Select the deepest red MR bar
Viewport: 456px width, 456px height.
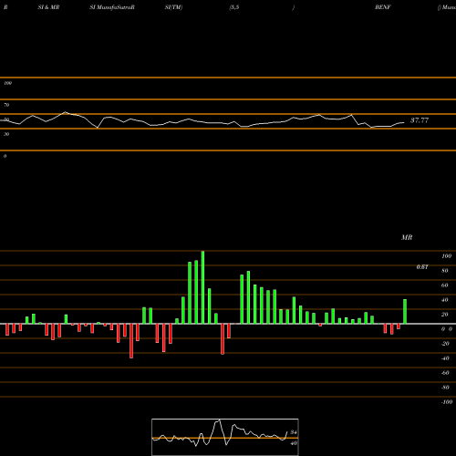click(x=131, y=341)
